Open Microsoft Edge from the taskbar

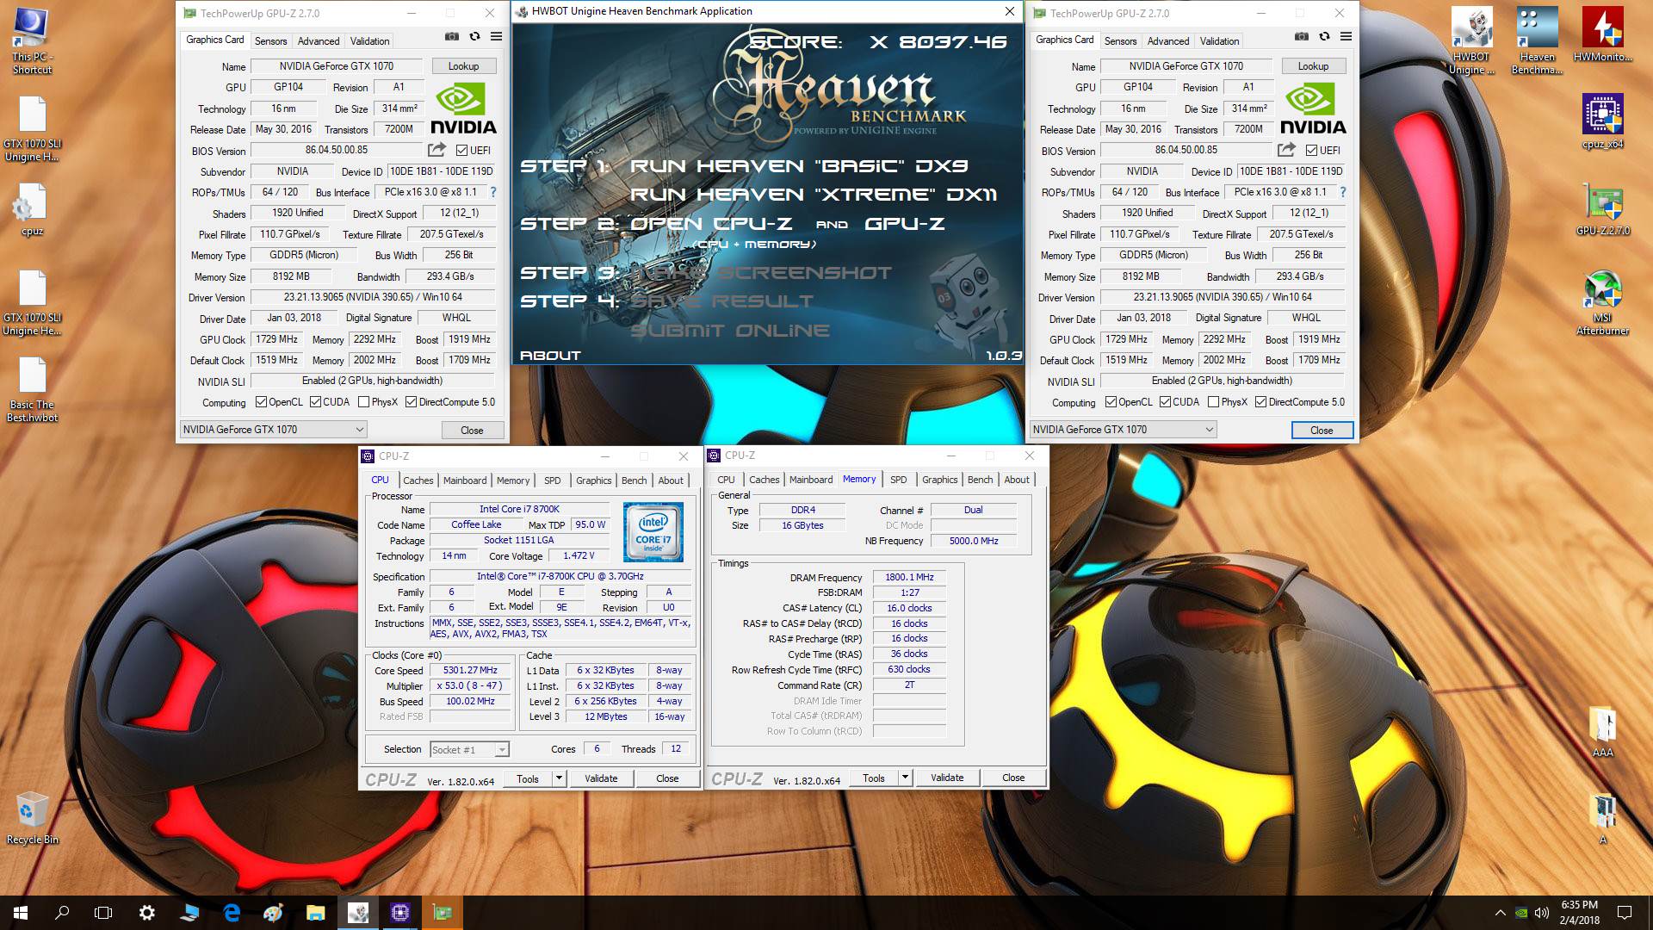[x=232, y=913]
